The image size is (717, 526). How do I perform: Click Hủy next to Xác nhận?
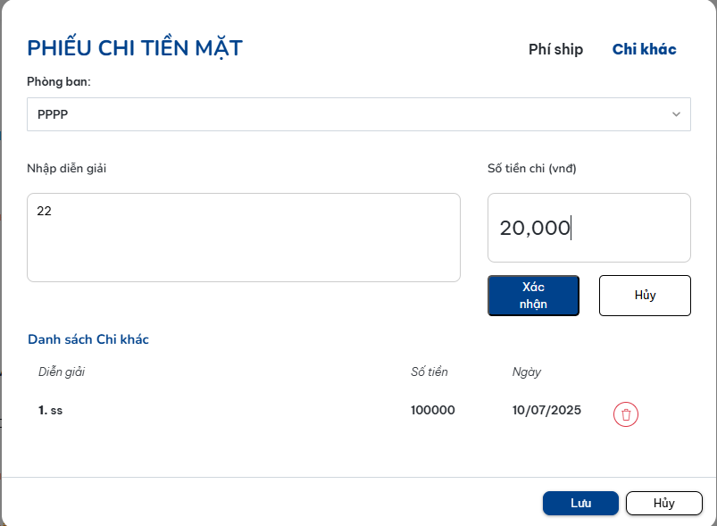coord(645,295)
